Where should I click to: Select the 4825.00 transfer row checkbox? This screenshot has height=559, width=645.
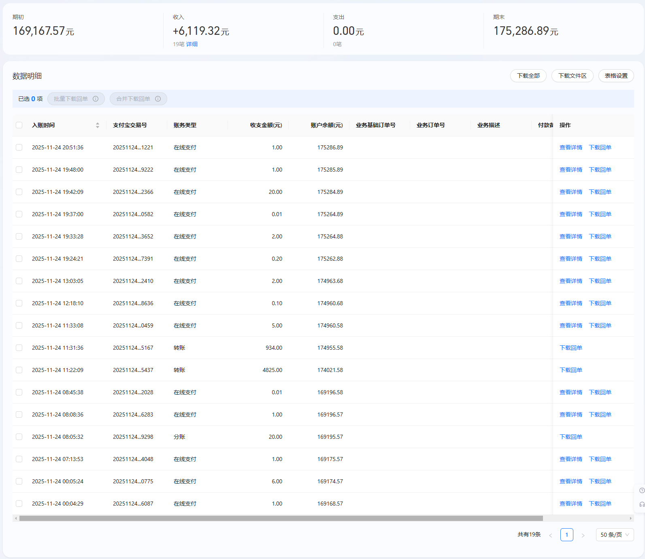(19, 370)
